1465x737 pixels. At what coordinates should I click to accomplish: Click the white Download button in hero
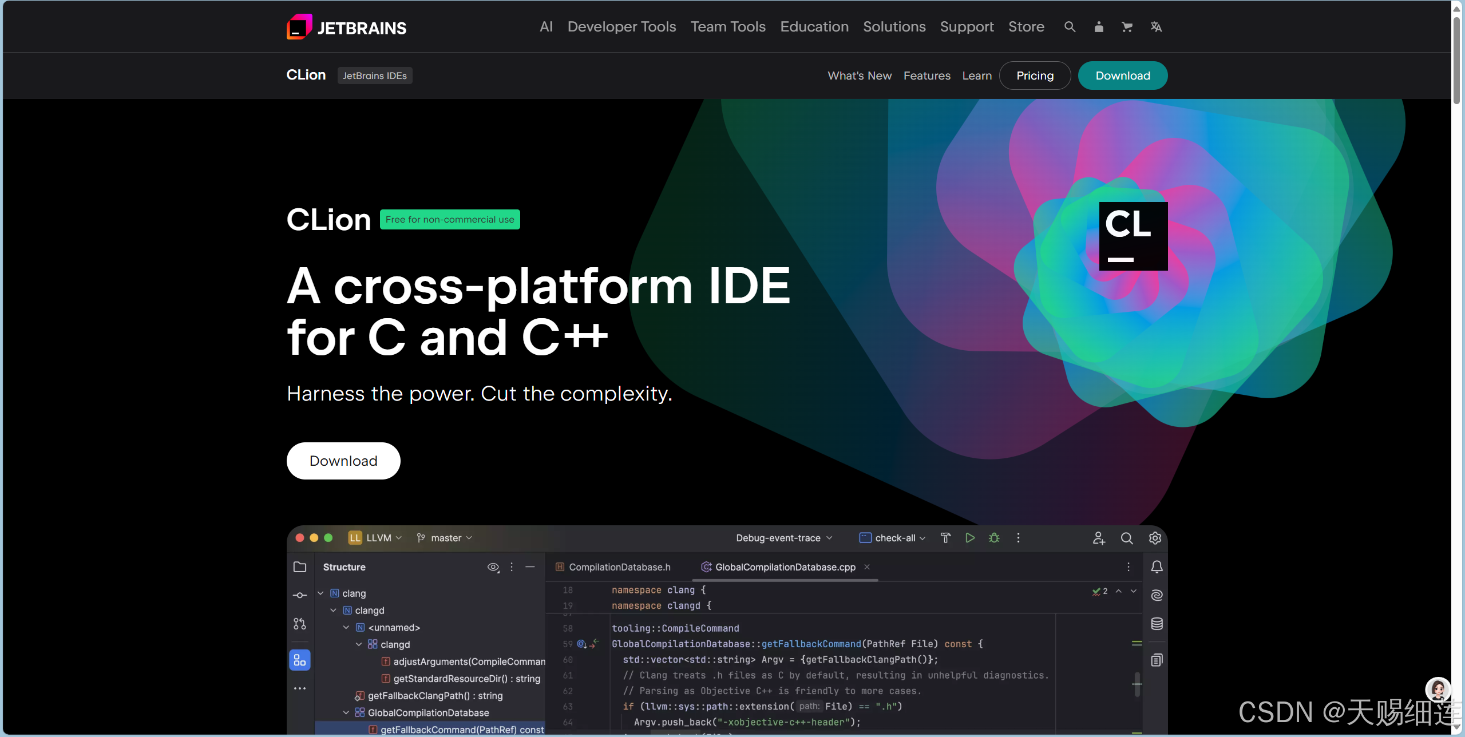343,461
